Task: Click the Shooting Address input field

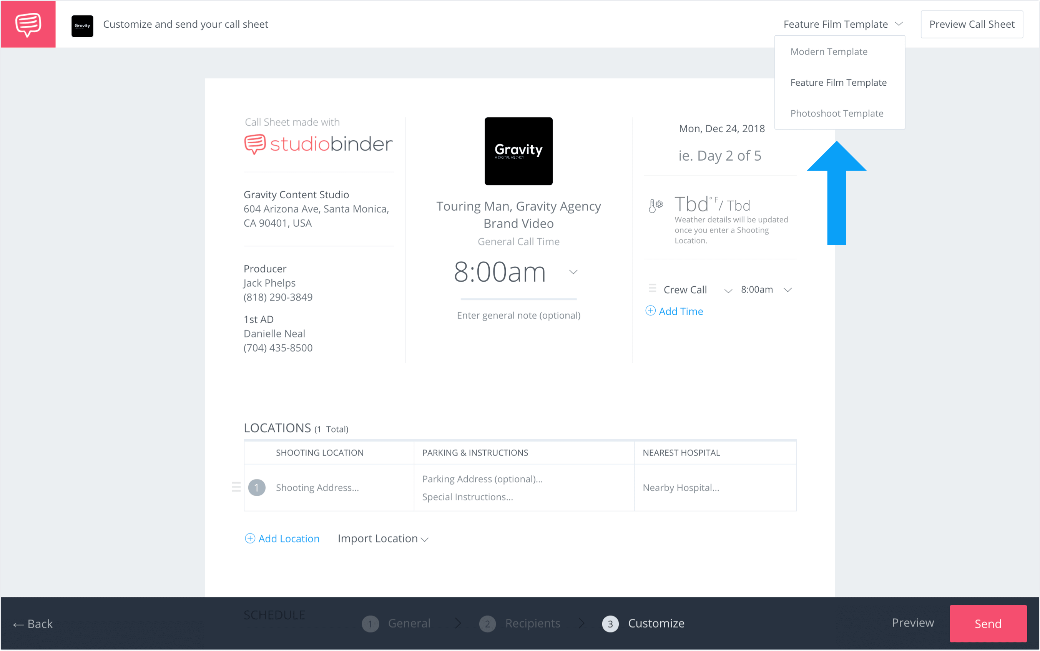Action: [x=318, y=488]
